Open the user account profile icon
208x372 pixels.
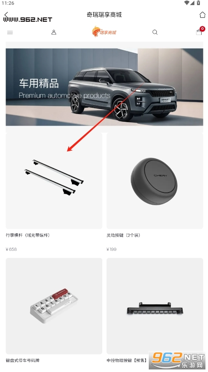(54, 32)
